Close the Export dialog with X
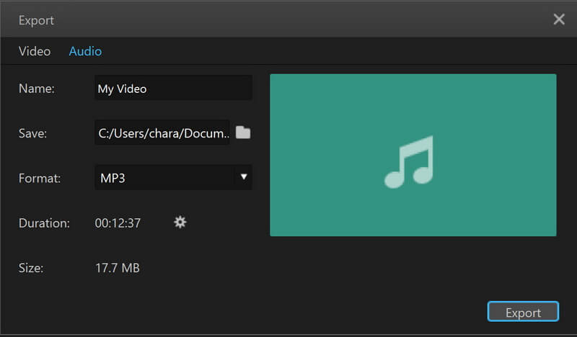The image size is (577, 337). pos(558,19)
